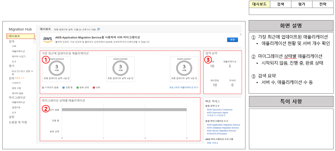Switch to the 전략 tab at top right
Viewport: 335px width, 151px height.
click(x=323, y=4)
